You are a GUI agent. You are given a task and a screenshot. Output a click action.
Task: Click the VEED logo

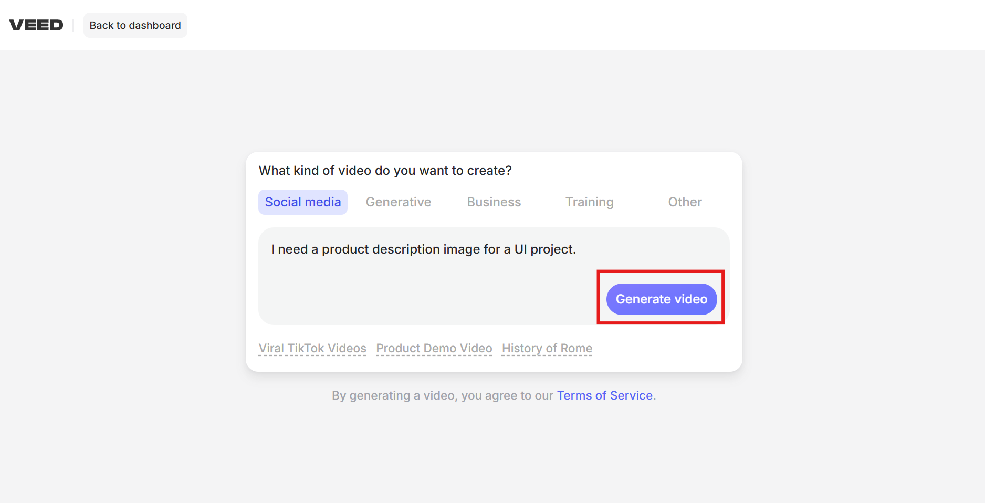(x=36, y=24)
